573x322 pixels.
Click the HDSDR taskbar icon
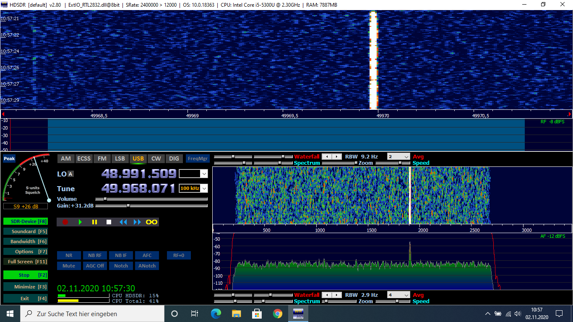298,314
